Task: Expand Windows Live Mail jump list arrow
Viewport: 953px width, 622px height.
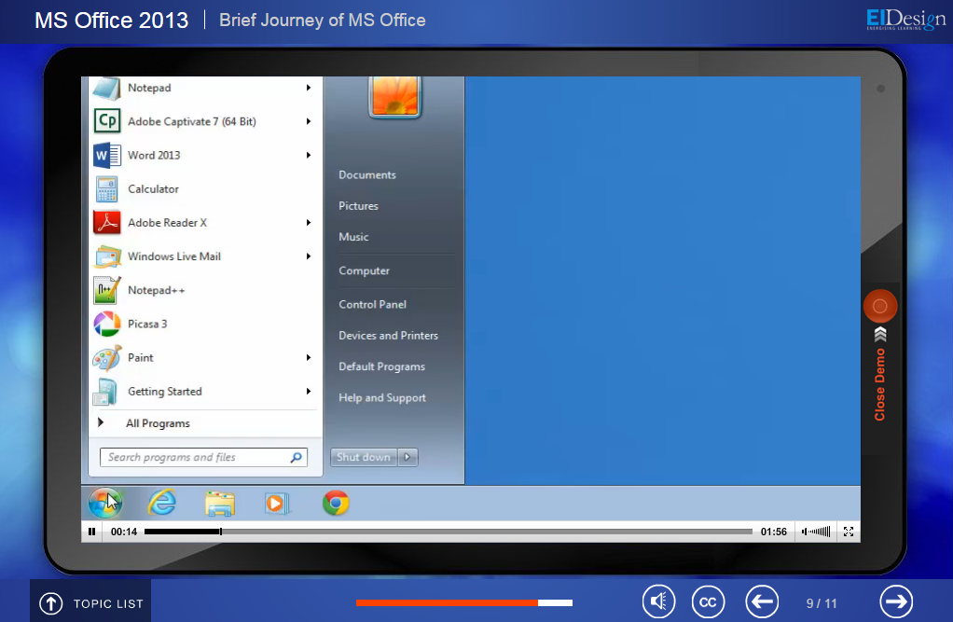Action: point(309,256)
